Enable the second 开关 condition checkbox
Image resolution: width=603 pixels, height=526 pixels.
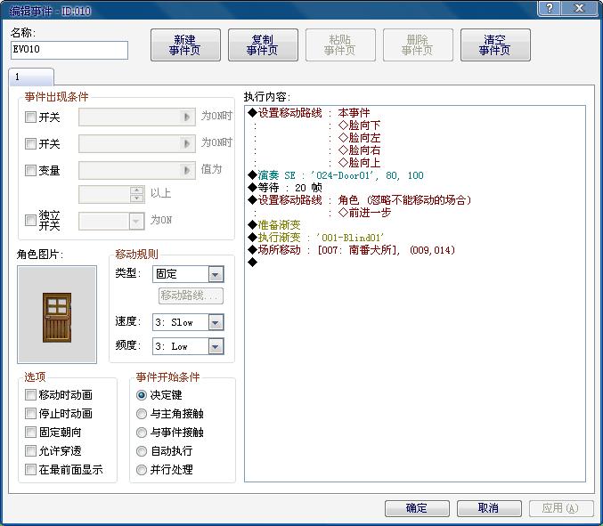(30, 143)
